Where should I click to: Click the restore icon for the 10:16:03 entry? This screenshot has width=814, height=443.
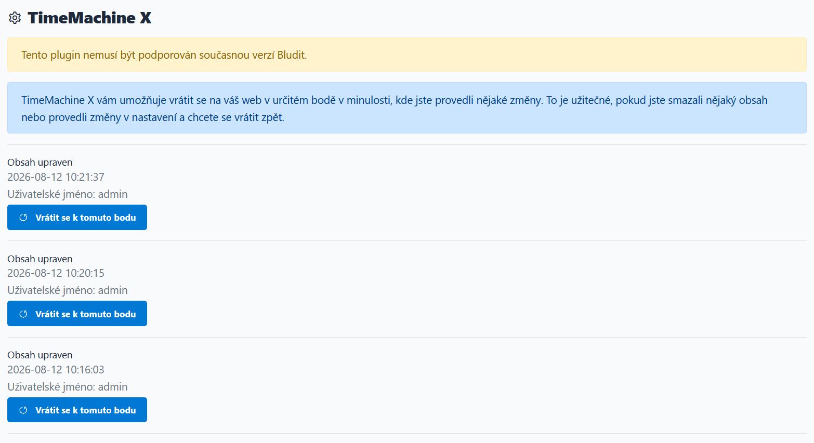[23, 410]
